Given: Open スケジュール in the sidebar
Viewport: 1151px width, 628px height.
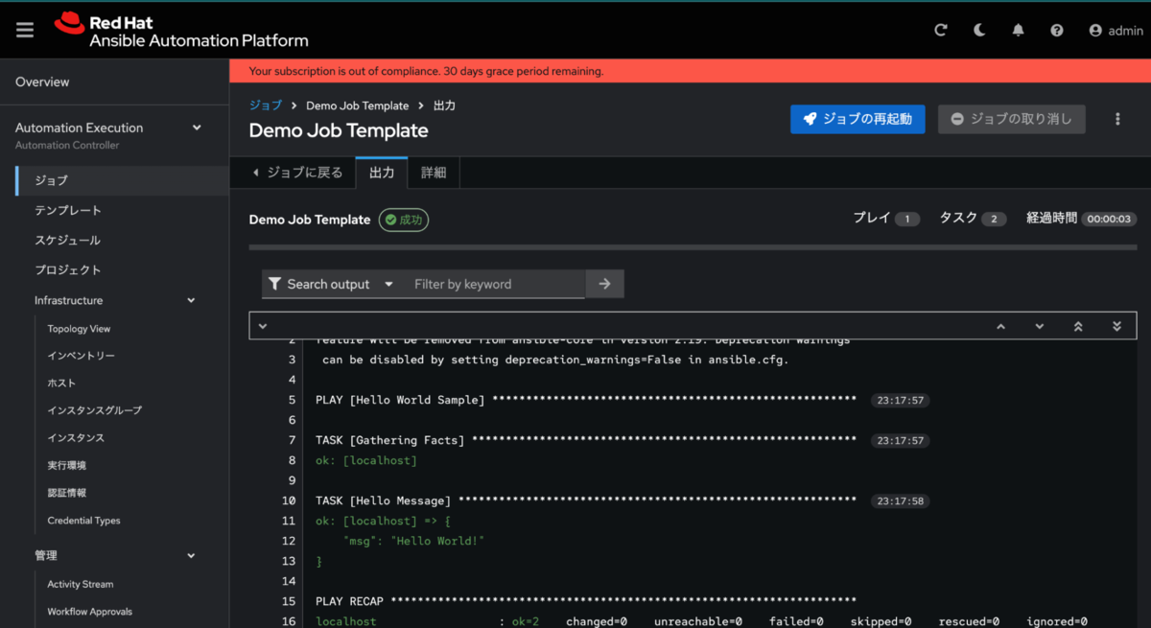Looking at the screenshot, I should (x=122, y=240).
